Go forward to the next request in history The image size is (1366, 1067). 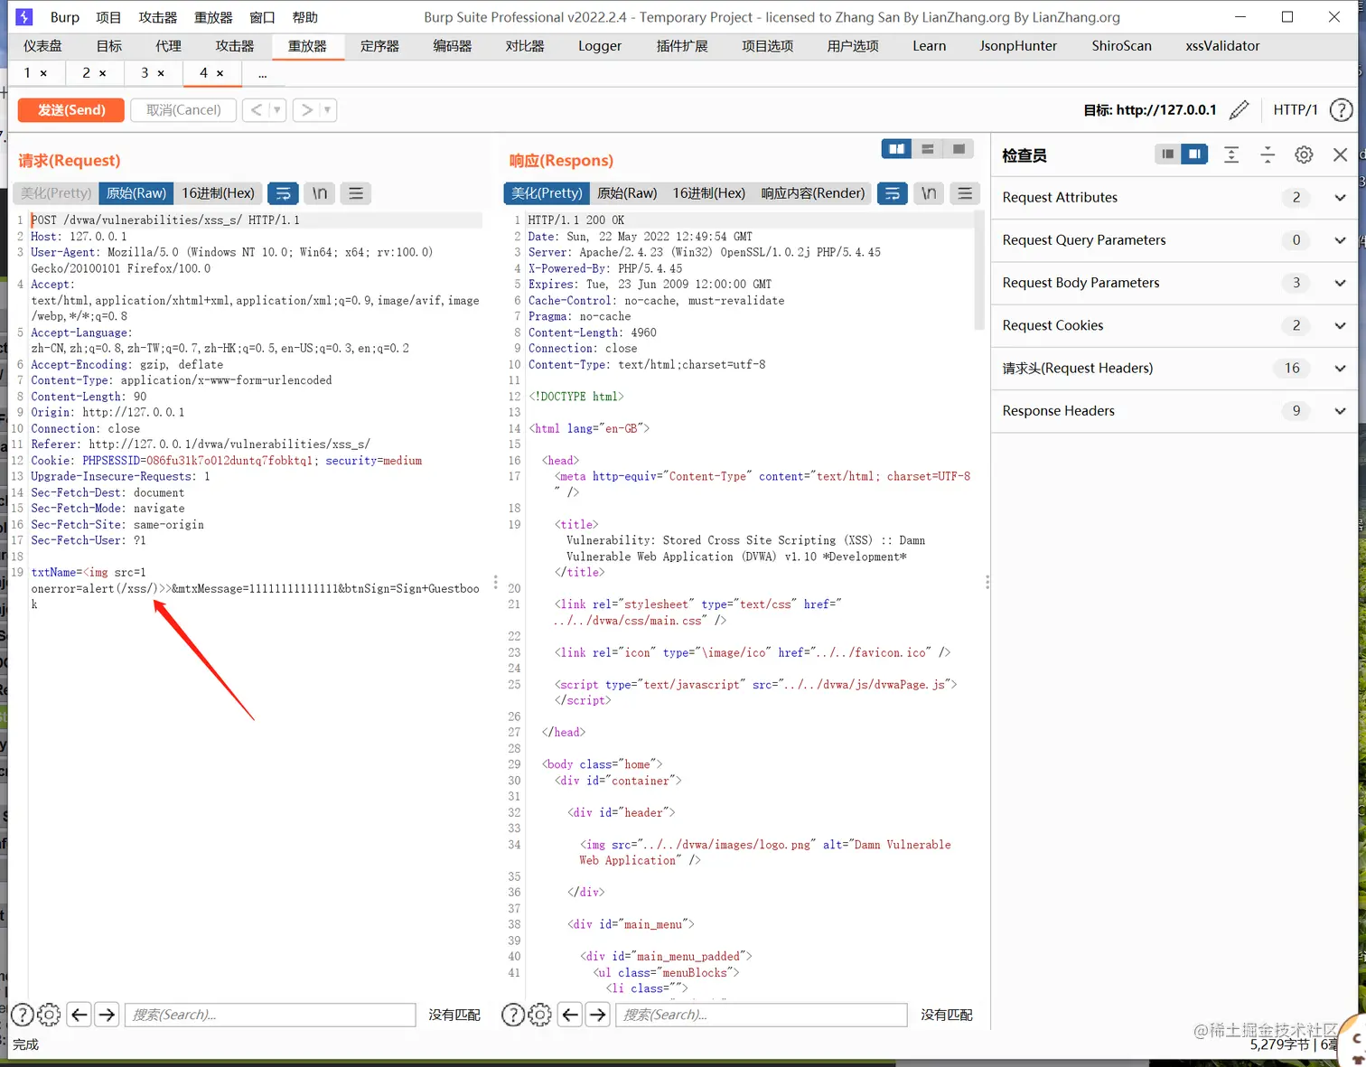(307, 110)
